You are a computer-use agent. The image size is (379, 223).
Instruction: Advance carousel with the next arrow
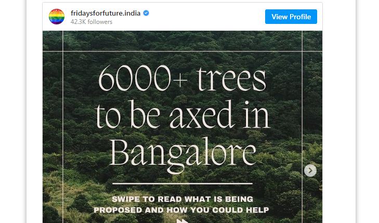coord(310,170)
